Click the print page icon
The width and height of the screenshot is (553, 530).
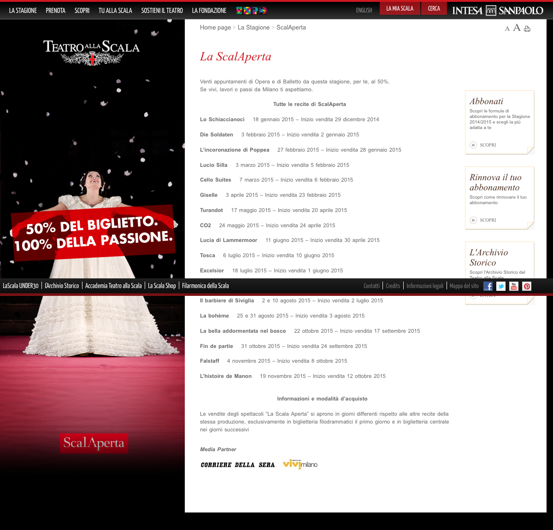pyautogui.click(x=527, y=29)
